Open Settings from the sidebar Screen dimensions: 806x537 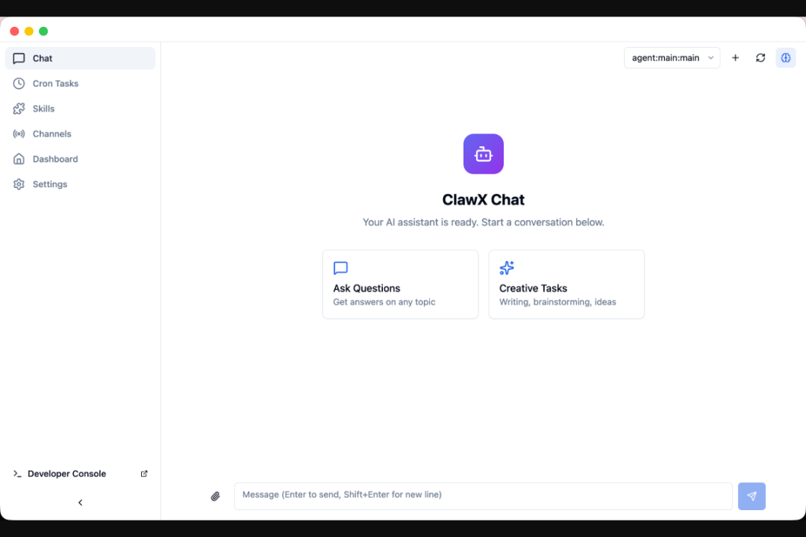[x=80, y=184]
